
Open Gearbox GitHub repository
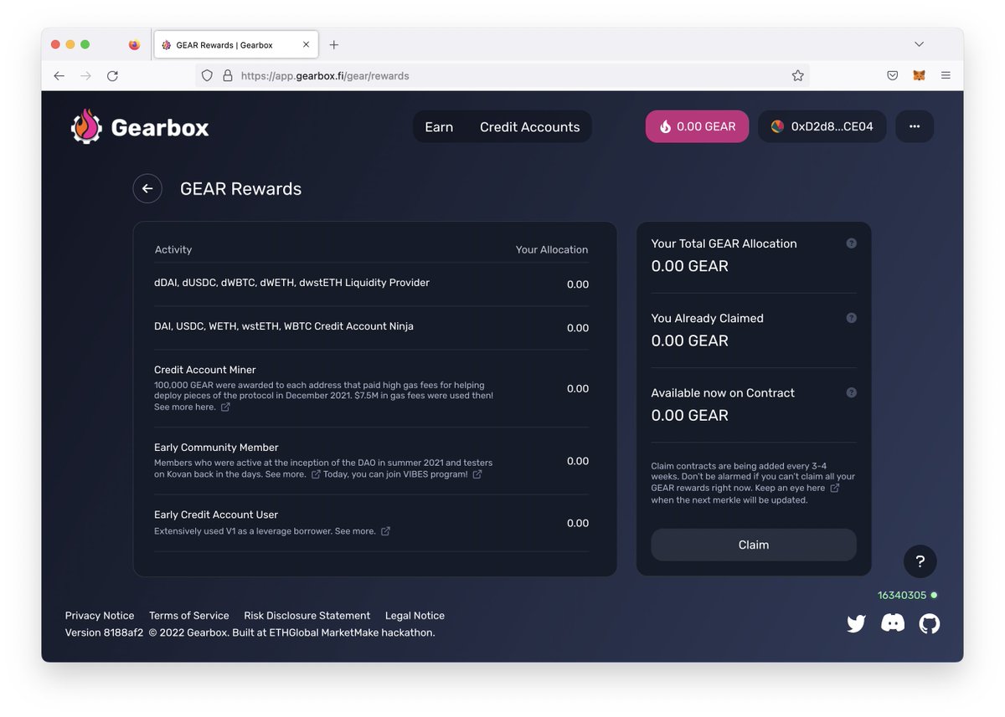click(930, 623)
